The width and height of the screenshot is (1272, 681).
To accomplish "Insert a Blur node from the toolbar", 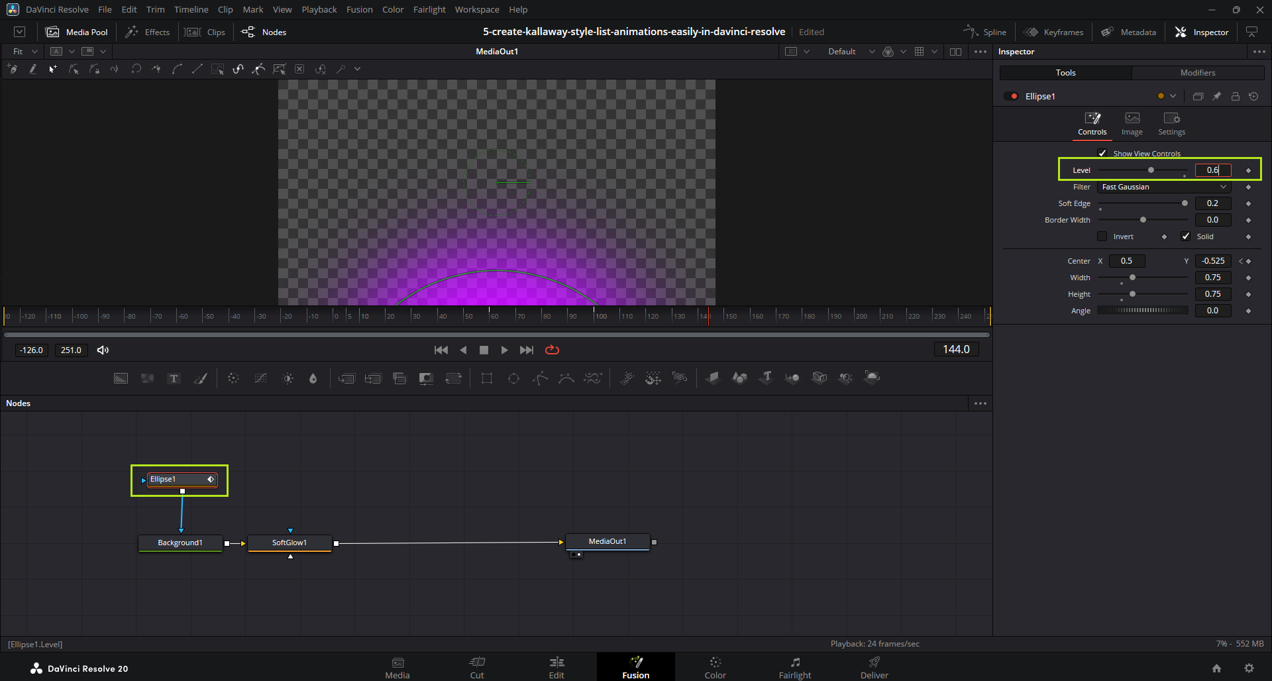I will (313, 378).
